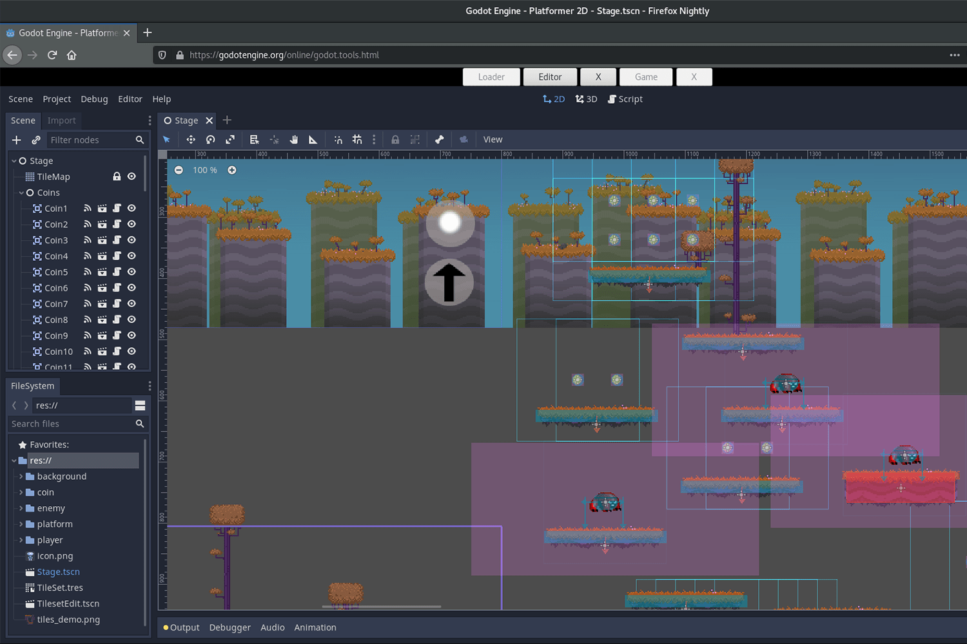Lock the selected node with padlock toolbar icon

395,140
